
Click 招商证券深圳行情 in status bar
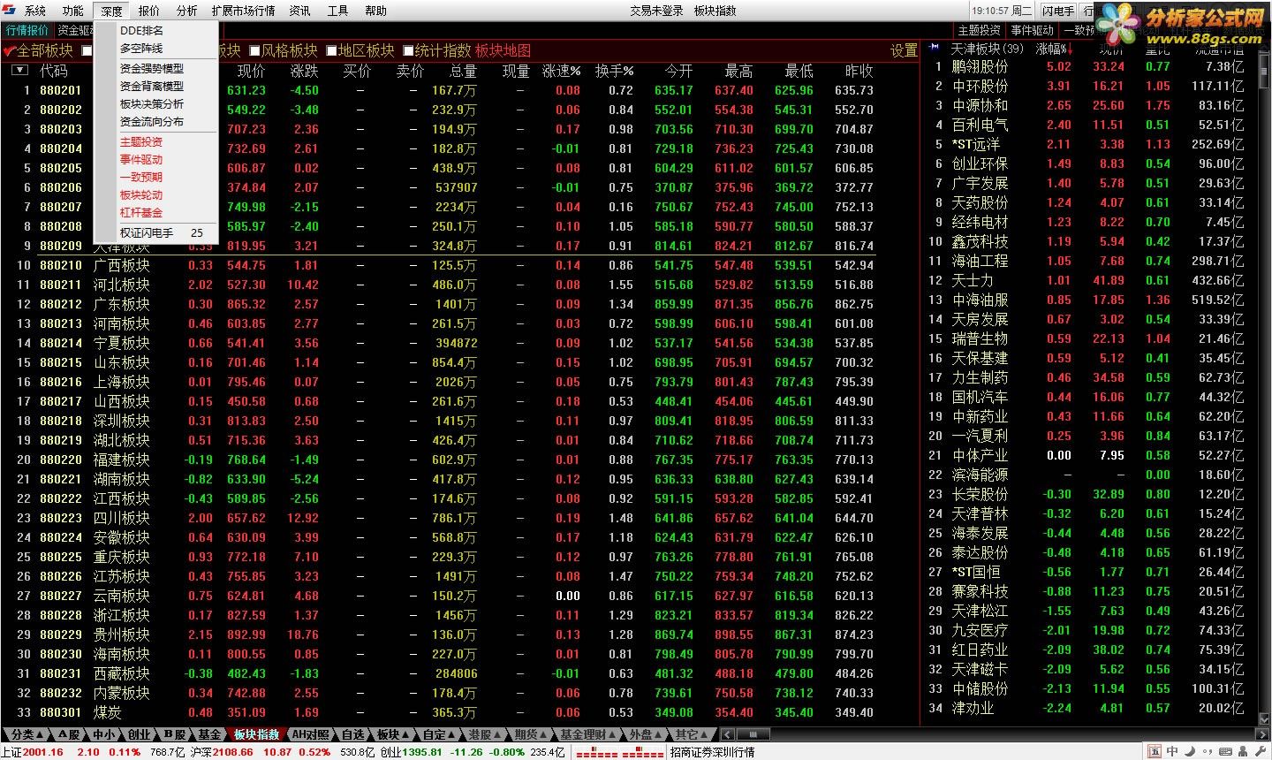click(x=712, y=752)
